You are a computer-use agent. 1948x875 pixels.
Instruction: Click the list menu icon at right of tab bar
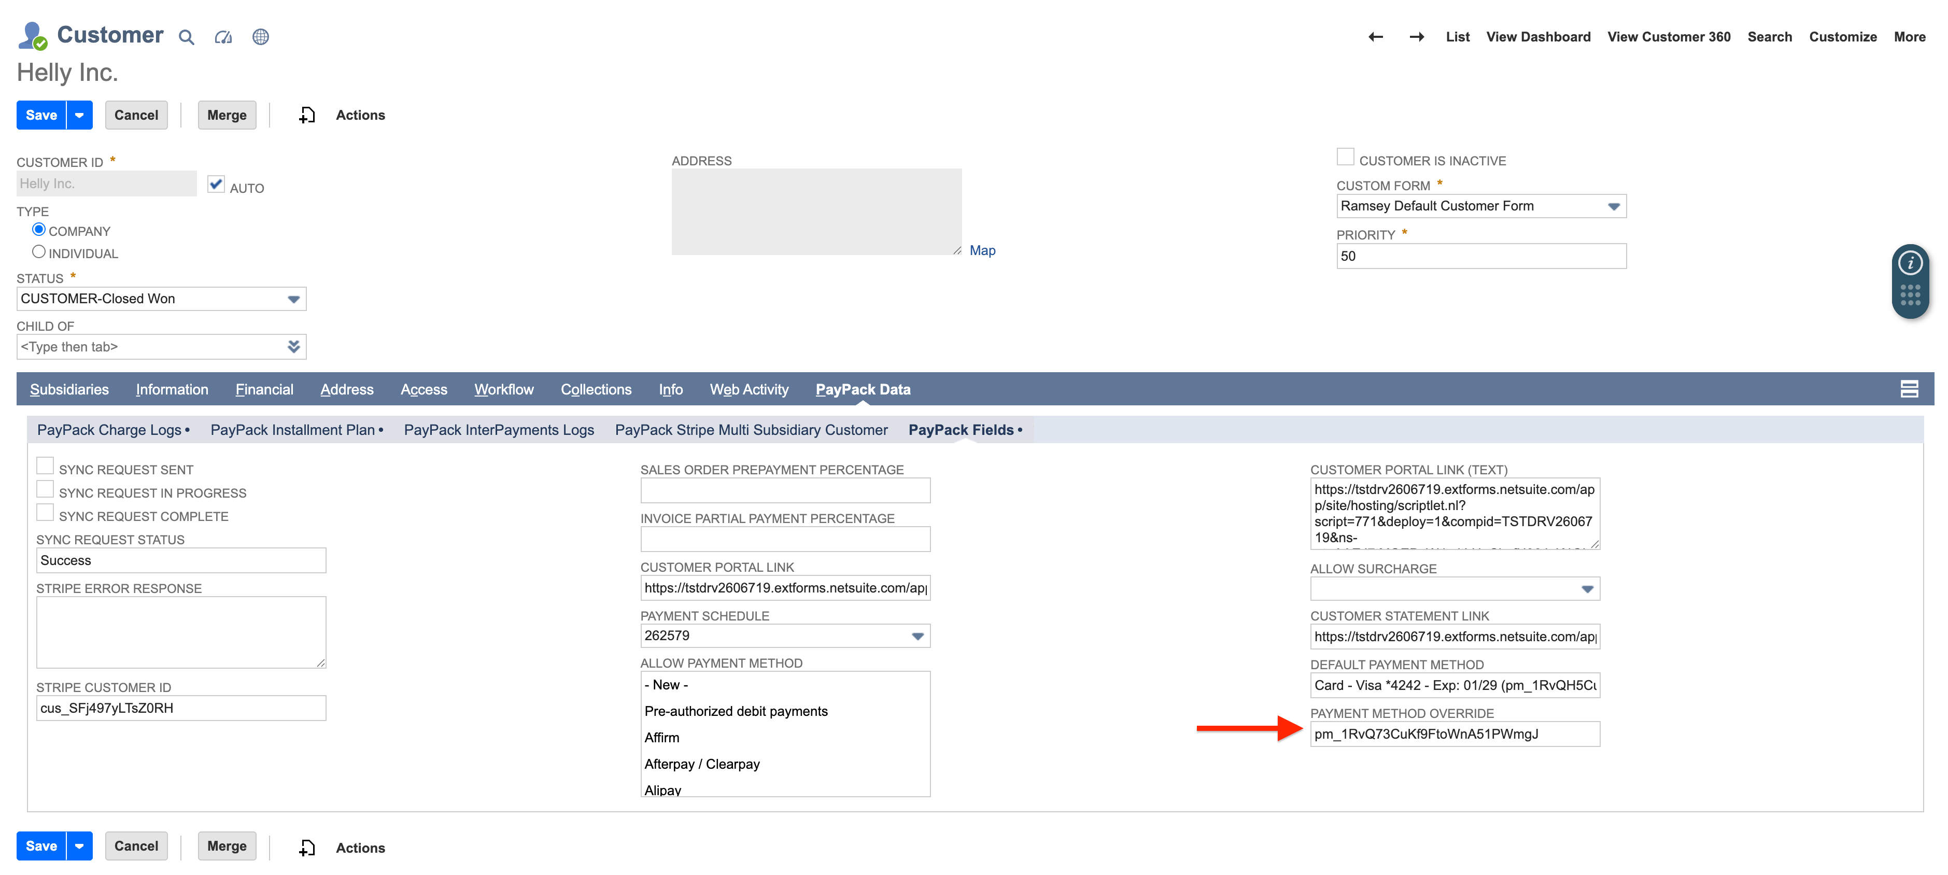pos(1910,389)
